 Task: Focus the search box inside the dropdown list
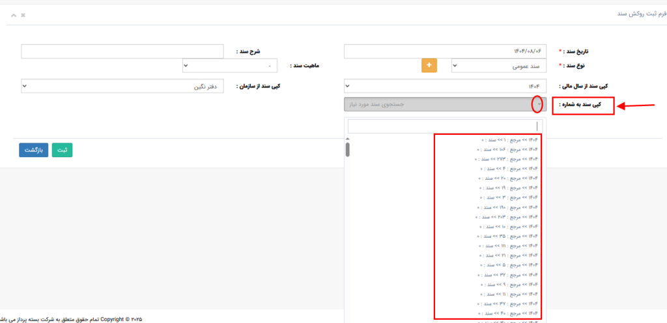[x=445, y=126]
